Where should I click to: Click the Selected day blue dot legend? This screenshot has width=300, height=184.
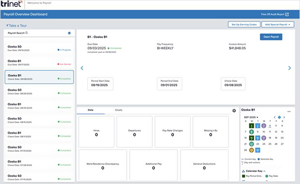pyautogui.click(x=259, y=159)
